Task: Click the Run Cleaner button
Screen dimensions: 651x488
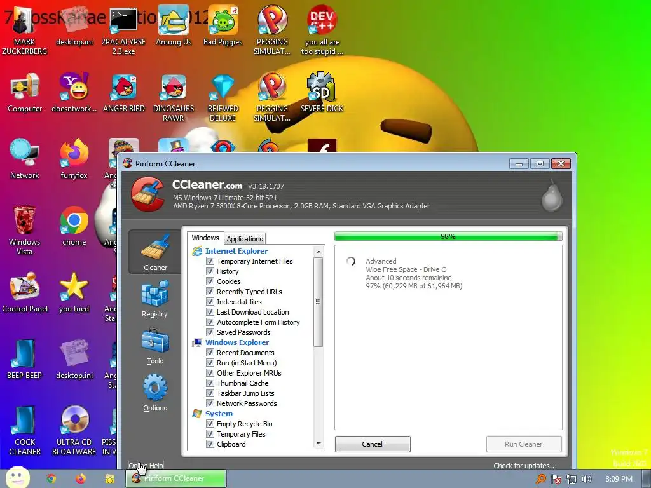Action: point(524,444)
